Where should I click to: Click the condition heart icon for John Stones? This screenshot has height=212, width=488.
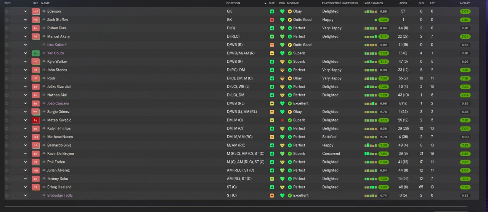(x=283, y=70)
